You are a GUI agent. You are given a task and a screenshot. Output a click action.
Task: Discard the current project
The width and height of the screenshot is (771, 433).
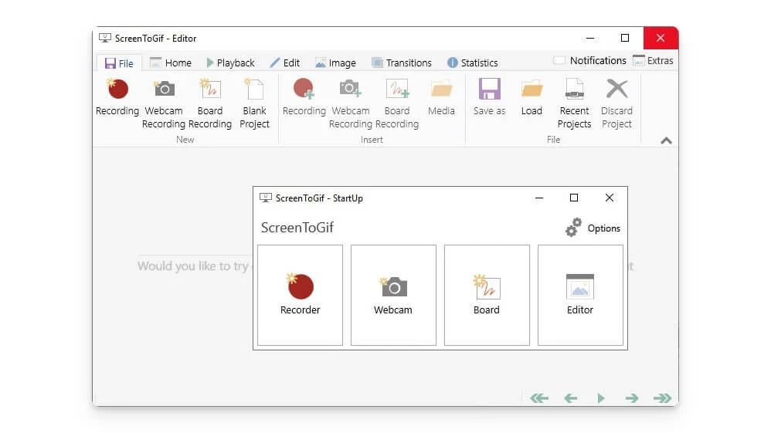616,103
